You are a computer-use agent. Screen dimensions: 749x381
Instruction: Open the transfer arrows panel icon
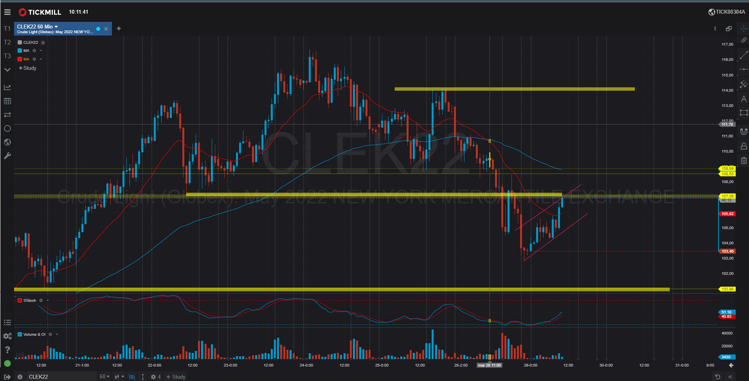tap(7, 115)
